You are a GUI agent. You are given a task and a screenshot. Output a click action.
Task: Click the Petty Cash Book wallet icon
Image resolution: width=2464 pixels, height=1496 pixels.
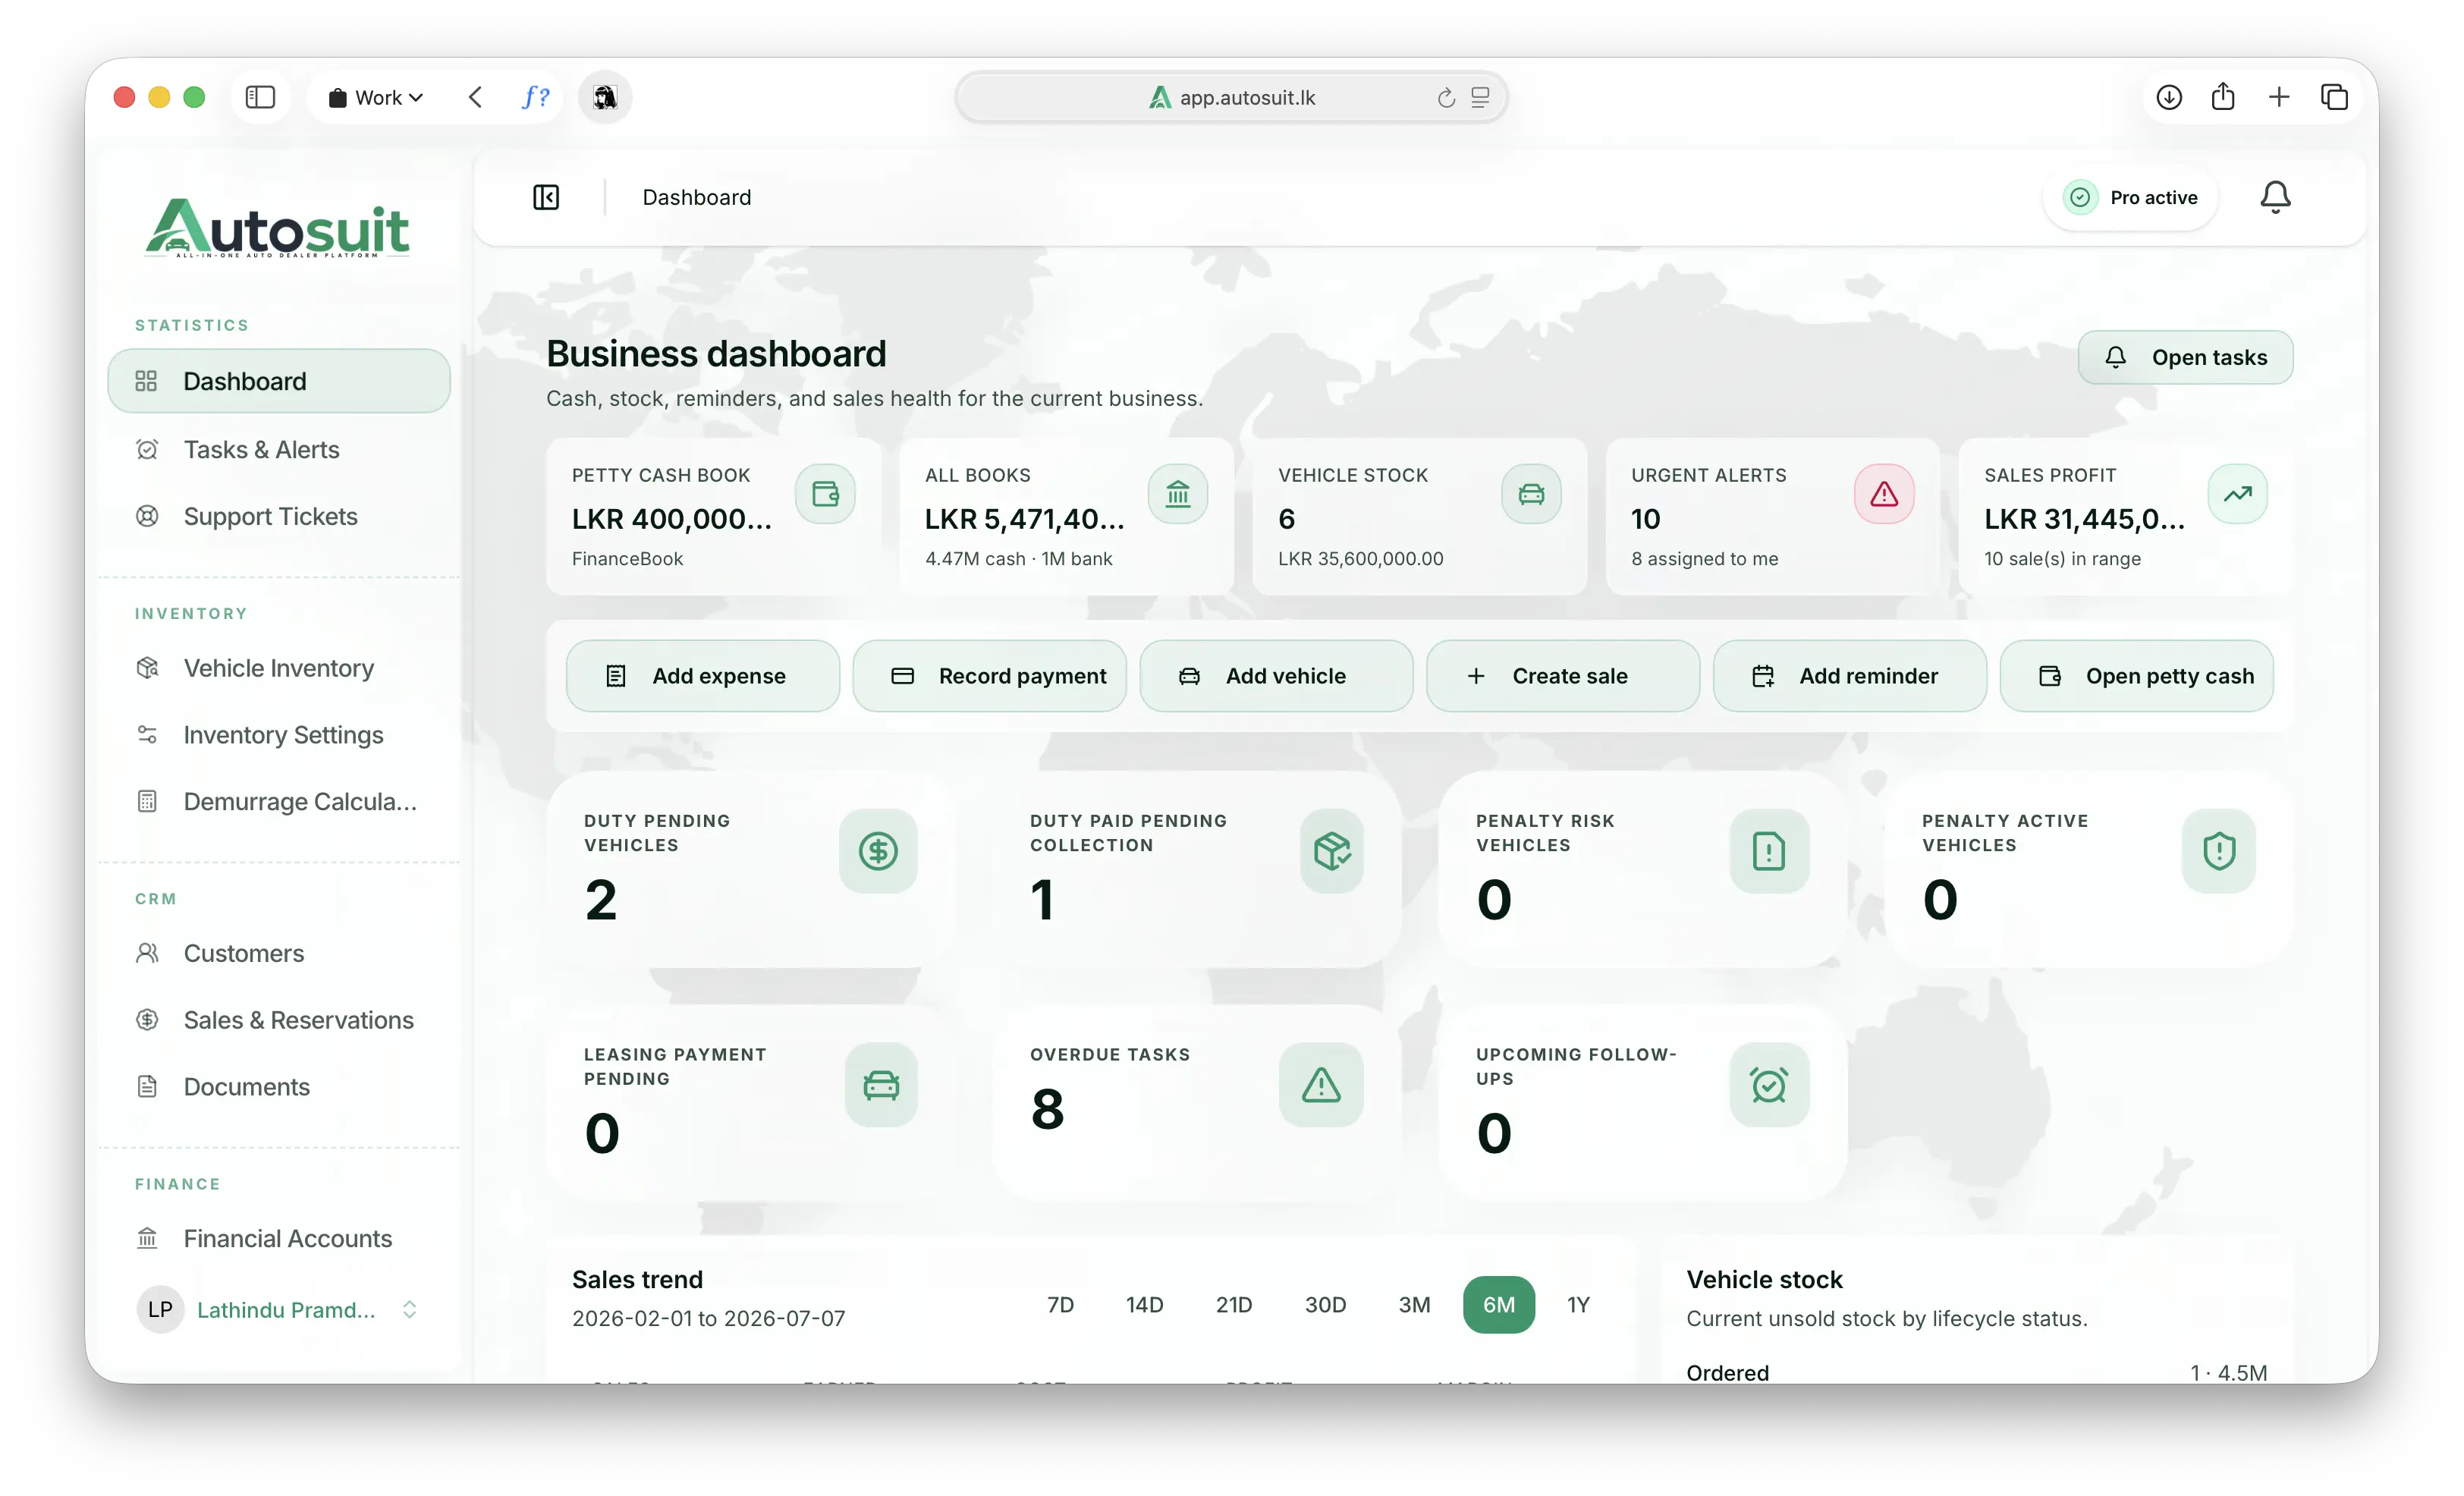(825, 494)
